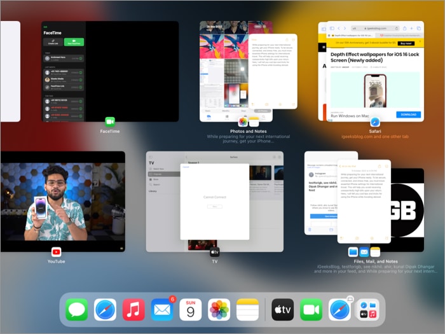Open the Notes app in the dock
Image resolution: width=445 pixels, height=334 pixels.
point(247,310)
